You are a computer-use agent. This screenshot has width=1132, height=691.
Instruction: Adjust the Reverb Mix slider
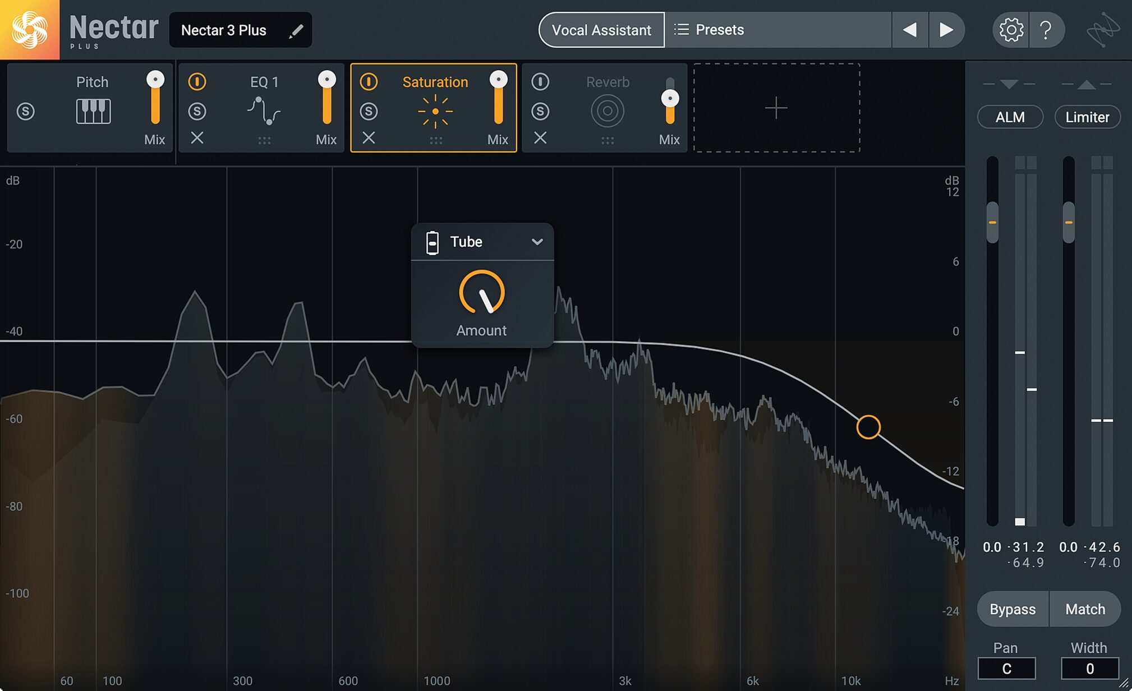670,100
